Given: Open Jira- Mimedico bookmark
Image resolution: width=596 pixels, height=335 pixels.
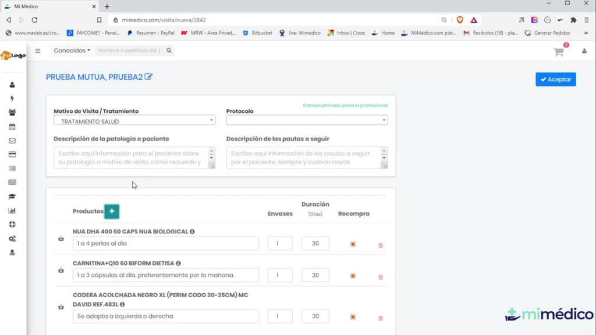Looking at the screenshot, I should point(300,33).
